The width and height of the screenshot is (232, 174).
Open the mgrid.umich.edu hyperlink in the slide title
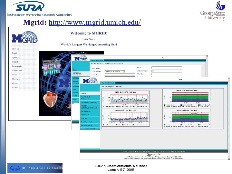pyautogui.click(x=94, y=23)
